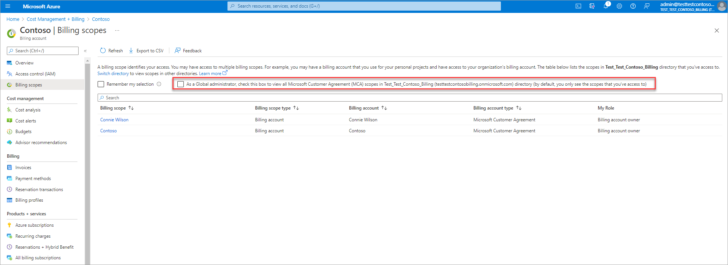Click the Refresh toolbar button
The width and height of the screenshot is (728, 265).
[x=111, y=51]
